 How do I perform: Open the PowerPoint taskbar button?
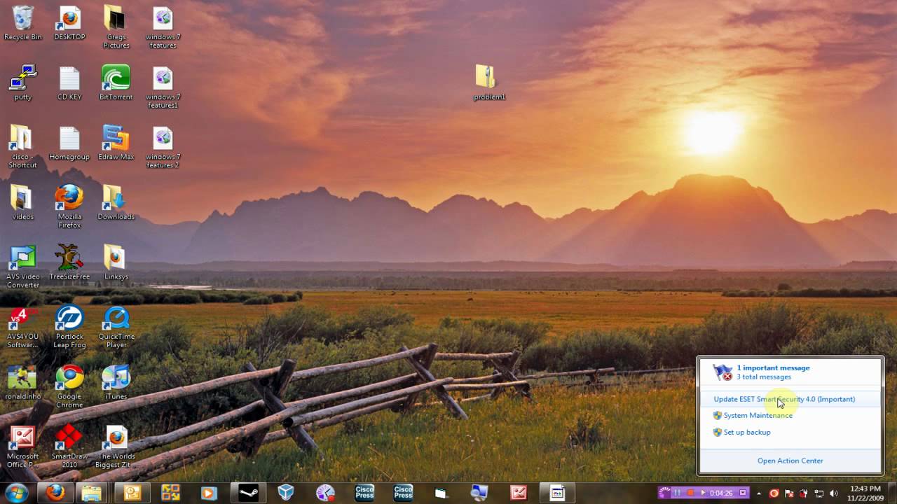tap(519, 493)
